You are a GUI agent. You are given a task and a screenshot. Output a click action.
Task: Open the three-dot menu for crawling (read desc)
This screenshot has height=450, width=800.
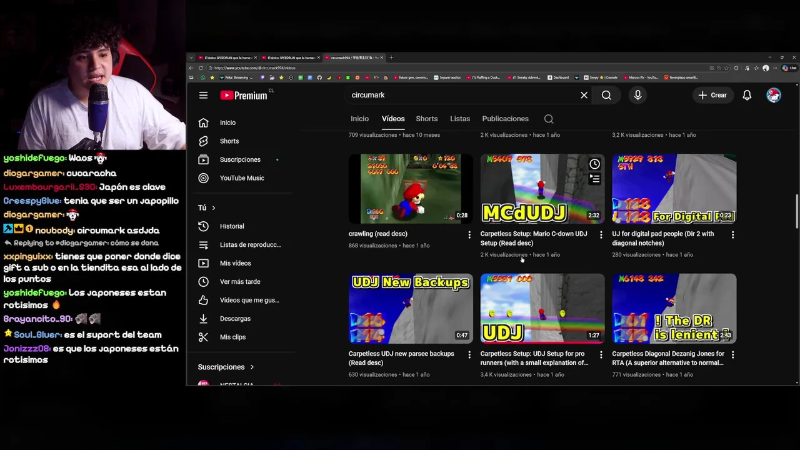pos(469,235)
